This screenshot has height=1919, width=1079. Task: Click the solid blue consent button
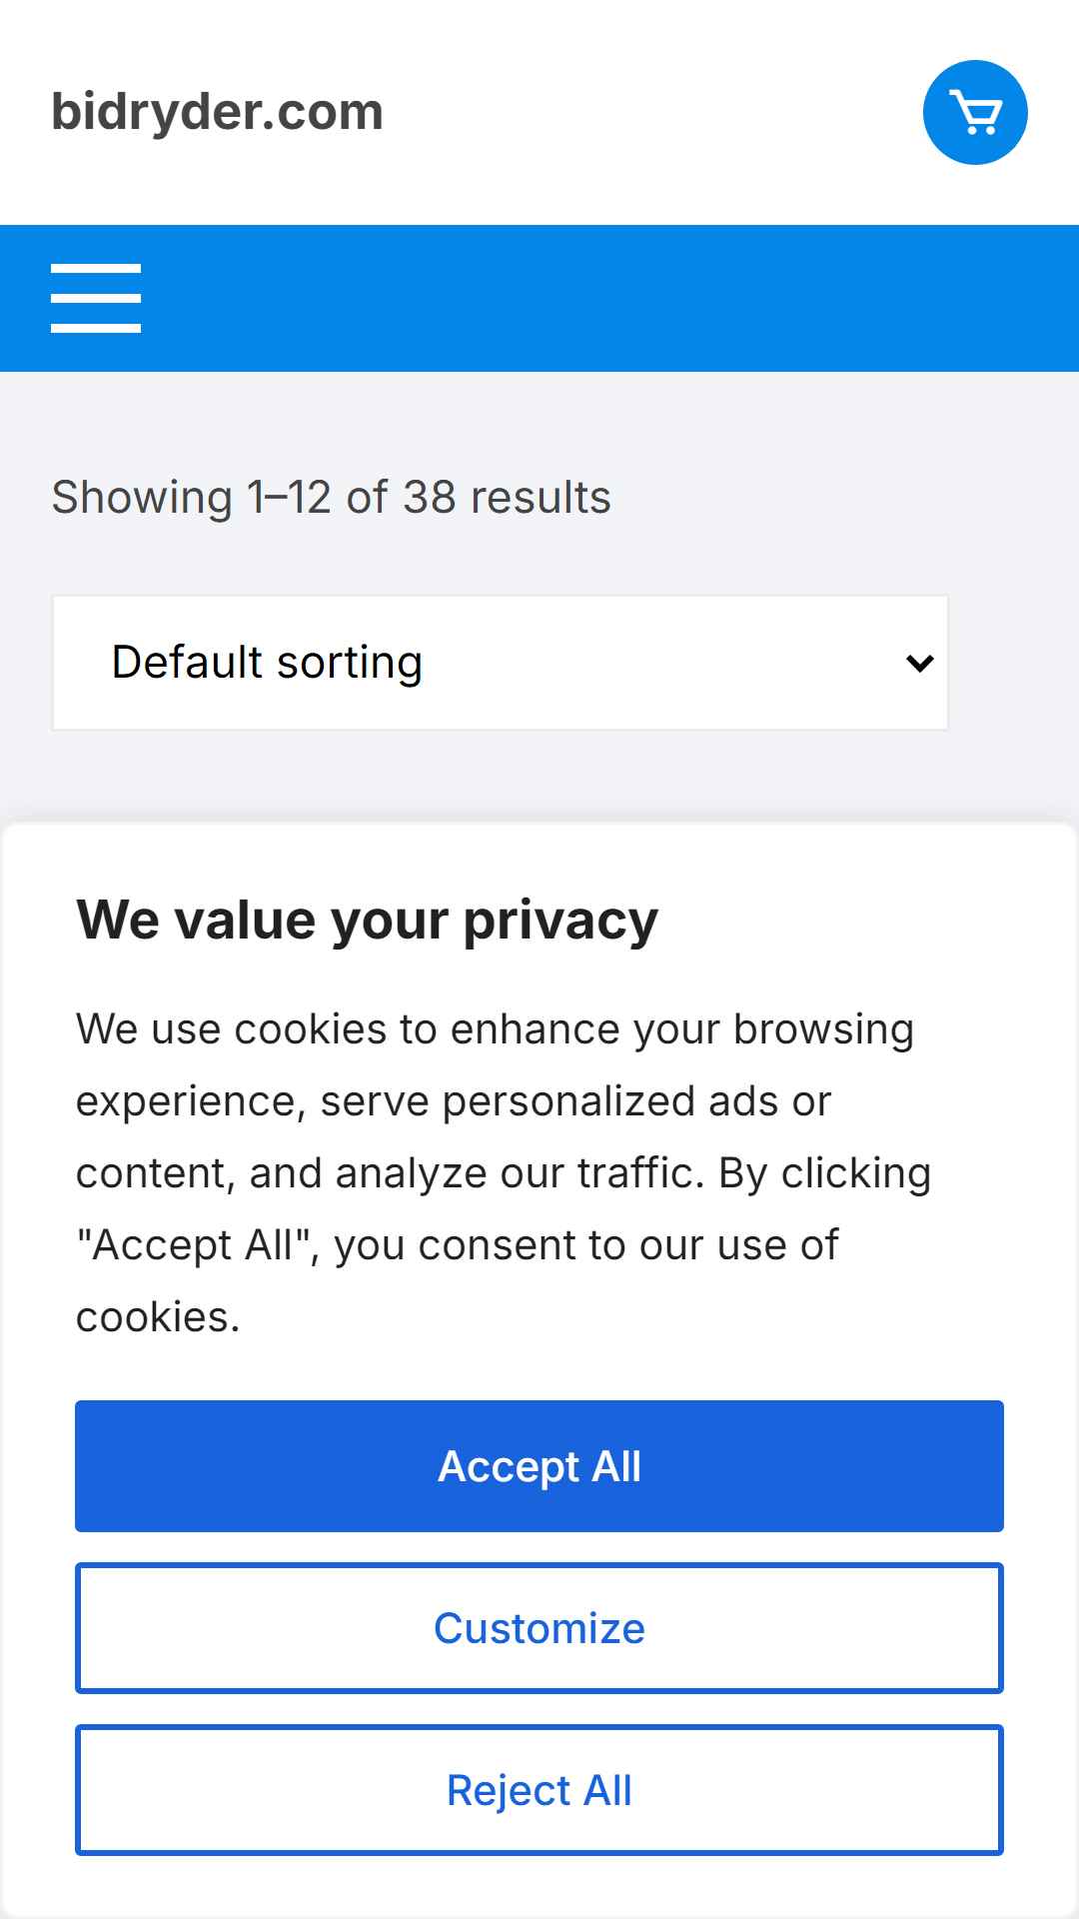[539, 1466]
